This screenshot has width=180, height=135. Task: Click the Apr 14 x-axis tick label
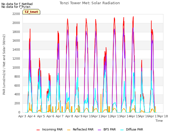click(x=125, y=116)
